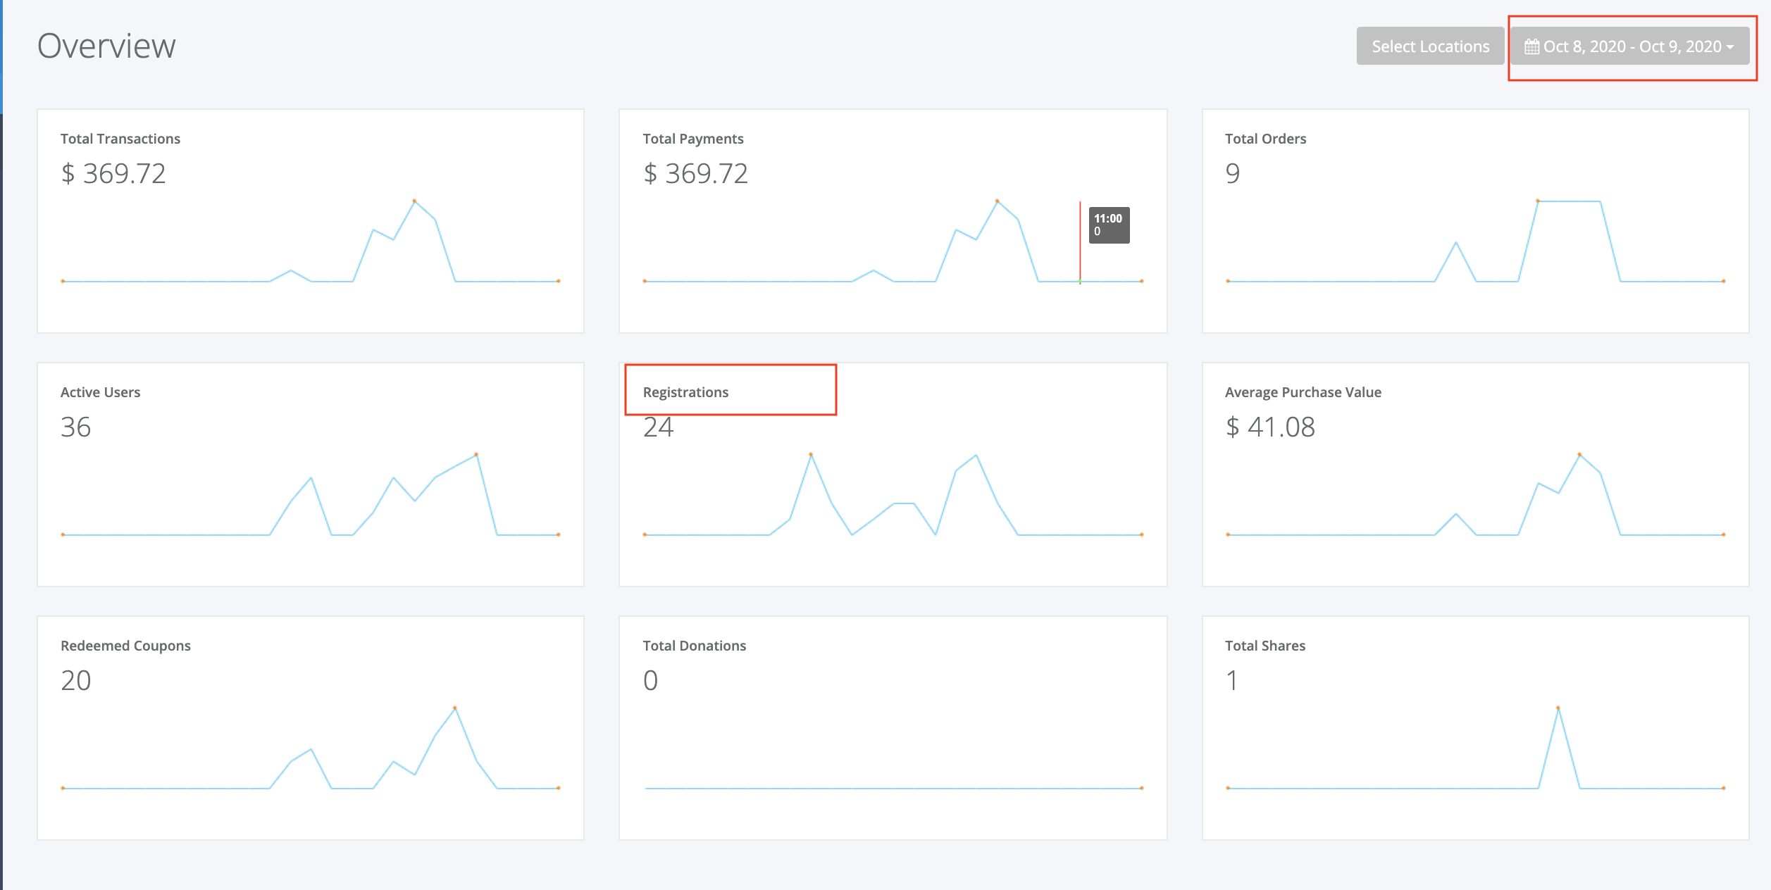
Task: Click the 11:00 tooltip on Total Payments chart
Action: coord(1109,225)
